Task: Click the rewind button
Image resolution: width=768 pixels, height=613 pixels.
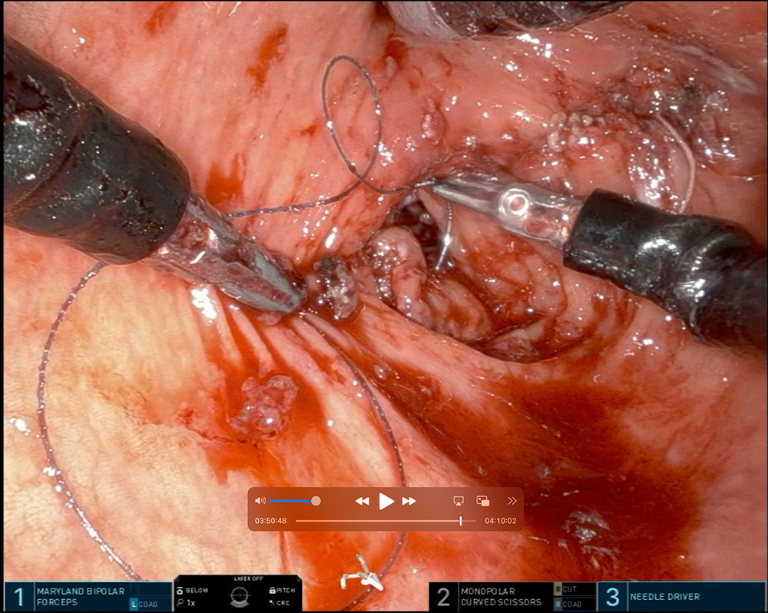Action: pyautogui.click(x=362, y=501)
